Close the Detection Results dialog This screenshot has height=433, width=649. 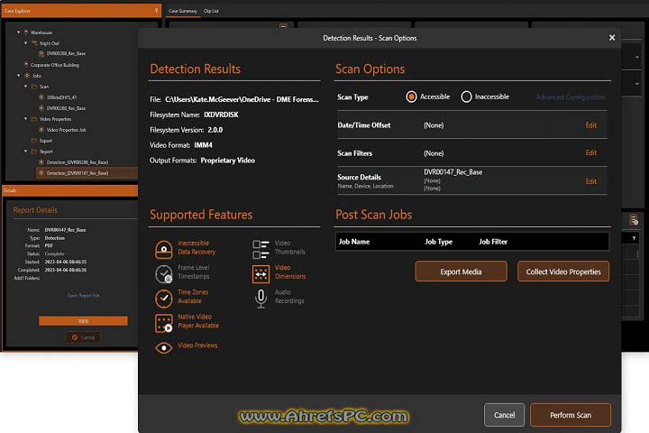click(612, 38)
